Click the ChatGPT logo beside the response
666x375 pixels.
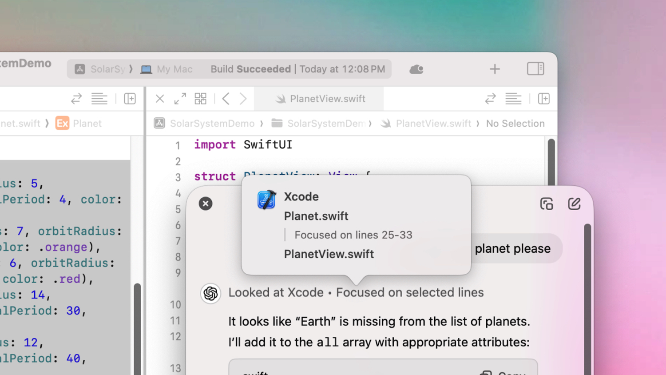pyautogui.click(x=210, y=293)
